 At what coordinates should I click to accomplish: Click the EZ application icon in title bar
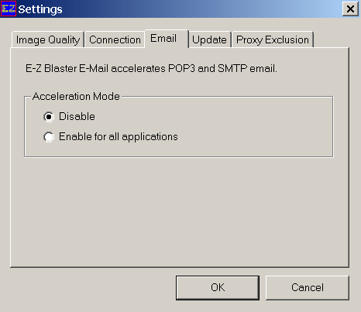pos(9,9)
